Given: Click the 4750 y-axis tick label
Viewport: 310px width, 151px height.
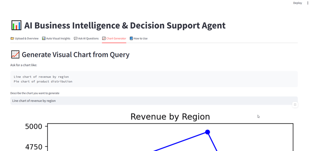Looking at the screenshot, I should point(34,147).
